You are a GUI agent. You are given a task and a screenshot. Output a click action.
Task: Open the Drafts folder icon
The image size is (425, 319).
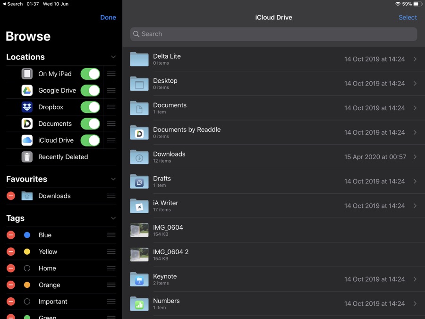click(139, 181)
